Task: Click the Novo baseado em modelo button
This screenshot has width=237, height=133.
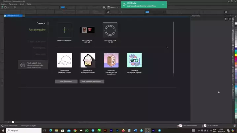Action: click(92, 81)
